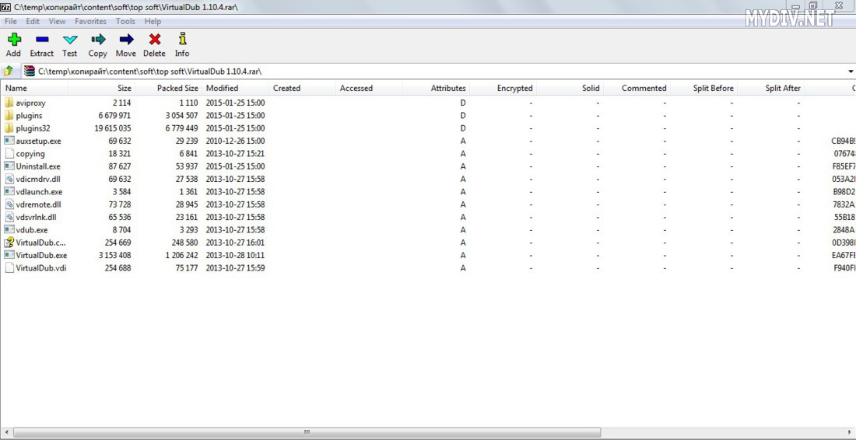
Task: Click the address bar path field
Action: 440,71
